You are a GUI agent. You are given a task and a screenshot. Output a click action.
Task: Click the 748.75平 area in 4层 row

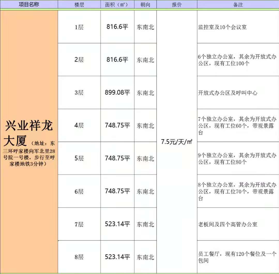tap(117, 126)
